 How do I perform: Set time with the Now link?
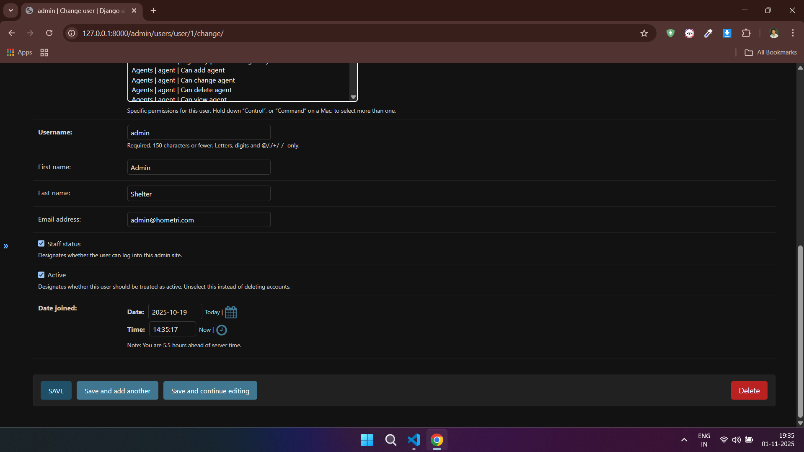pos(205,330)
